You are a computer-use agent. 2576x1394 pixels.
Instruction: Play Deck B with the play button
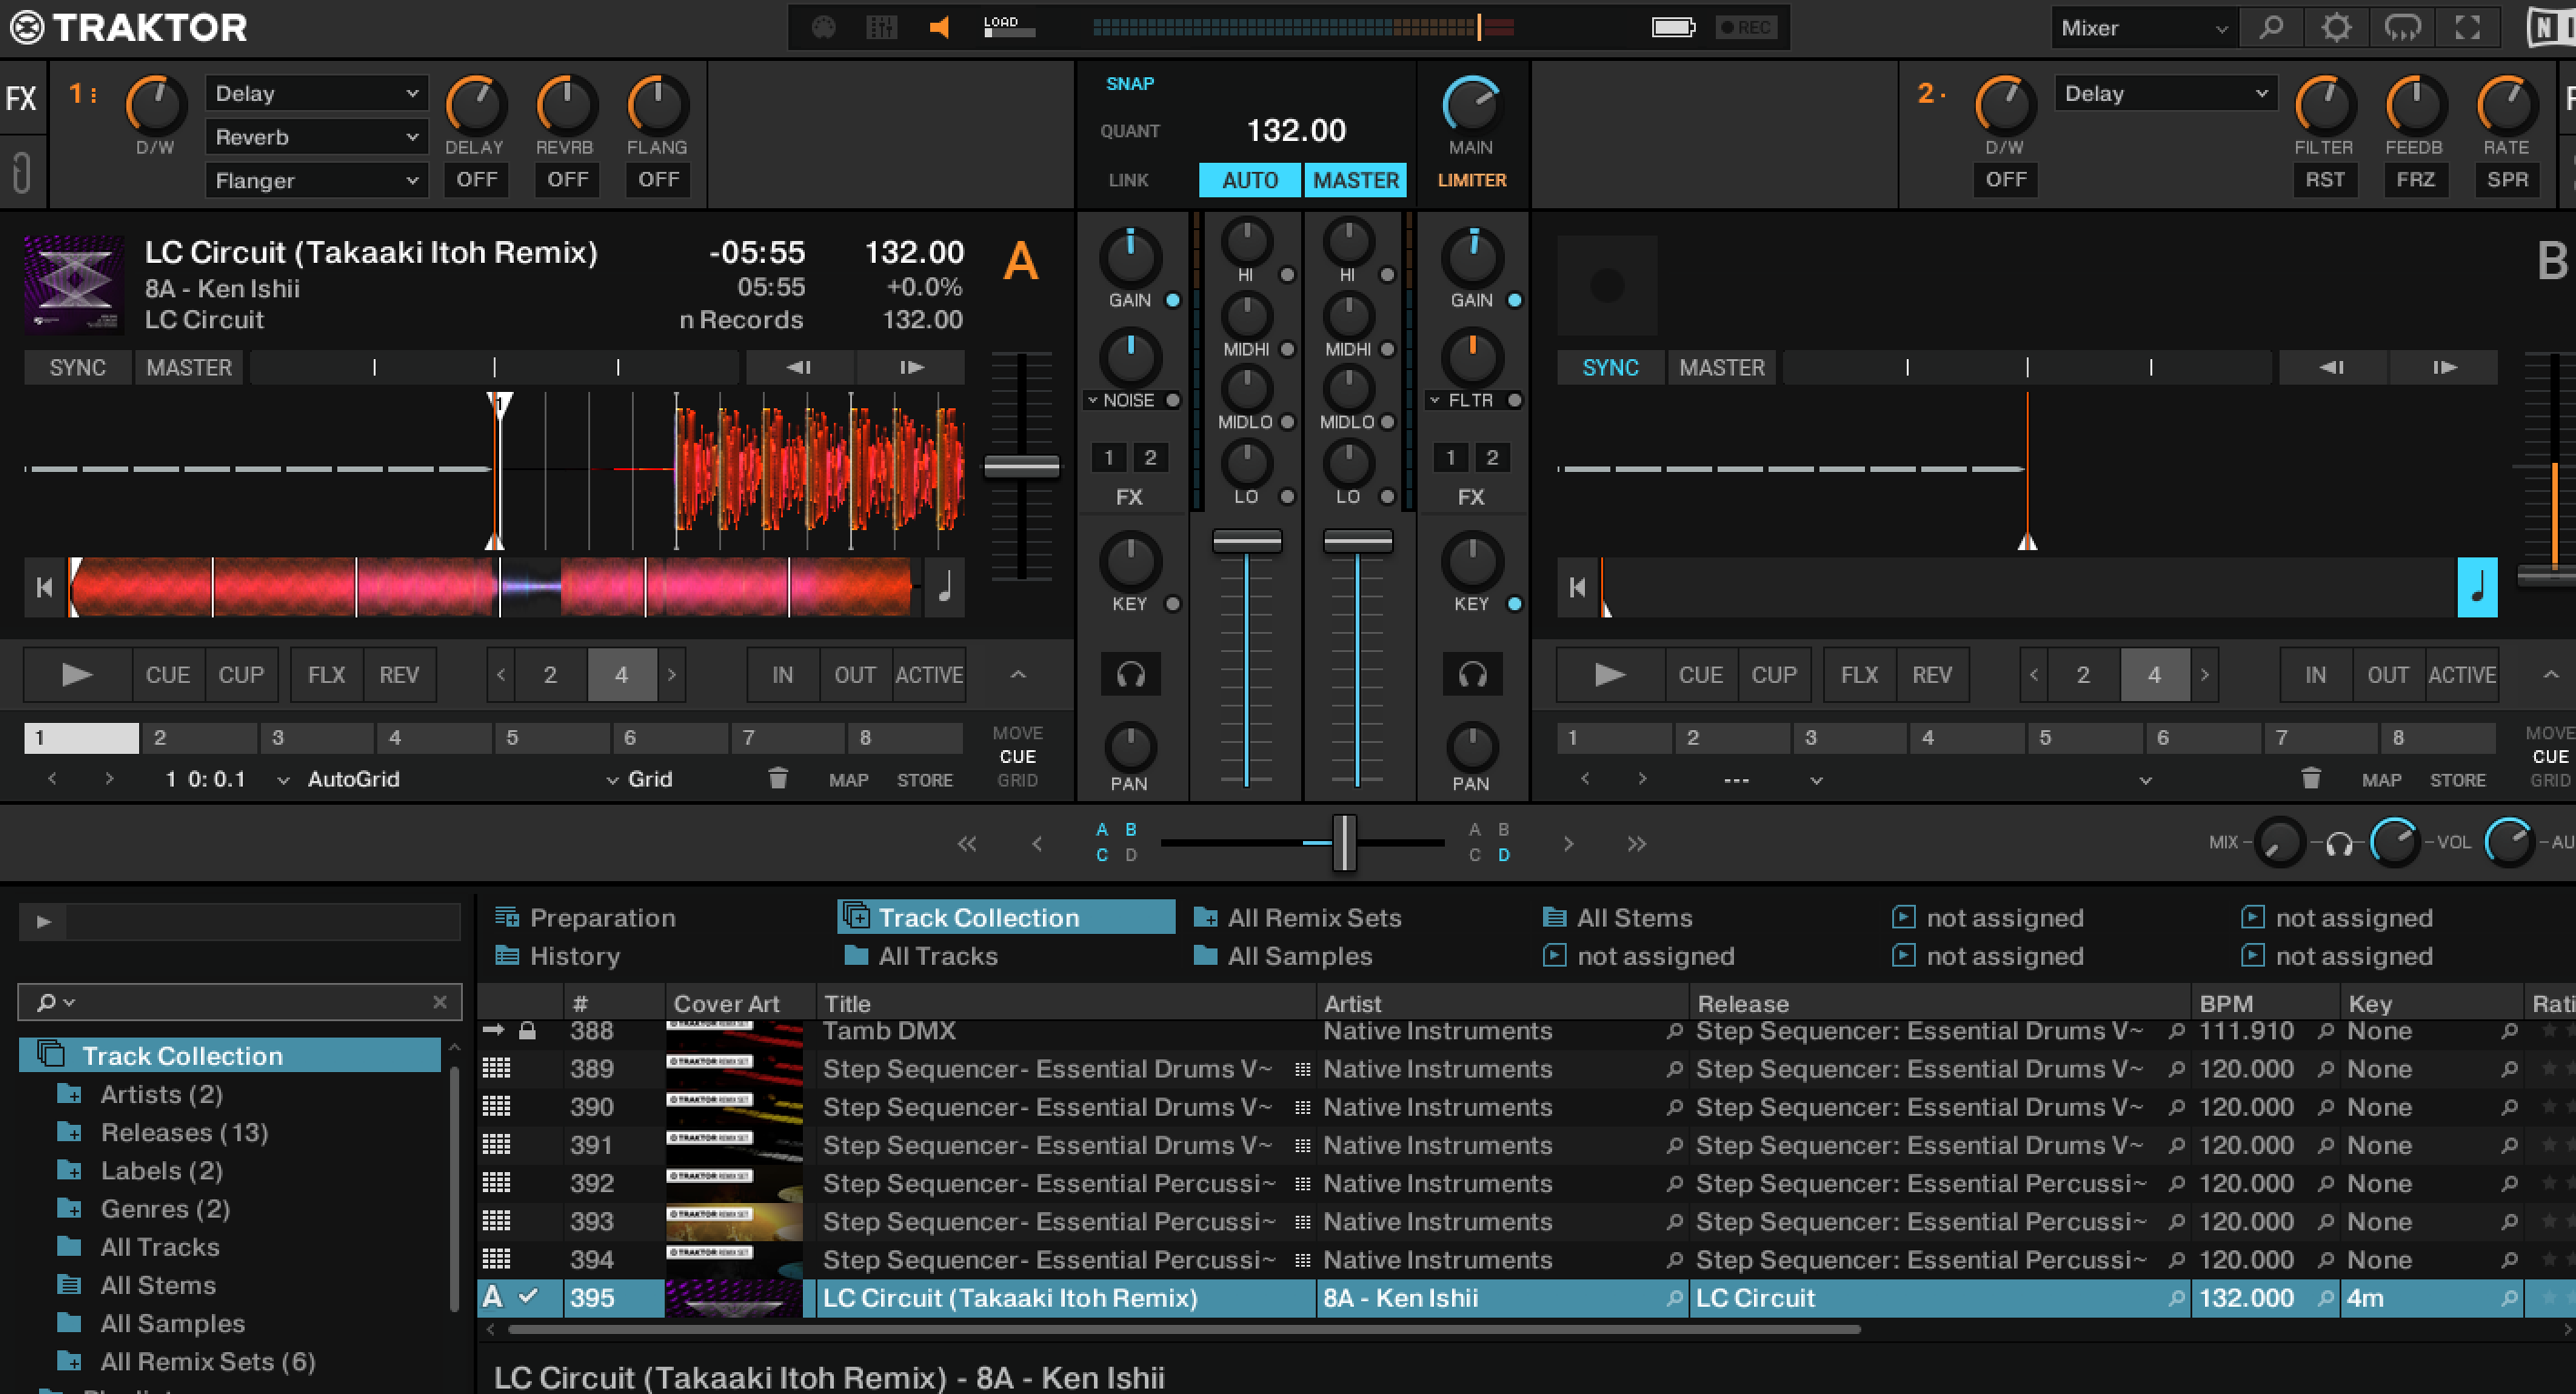(1609, 675)
